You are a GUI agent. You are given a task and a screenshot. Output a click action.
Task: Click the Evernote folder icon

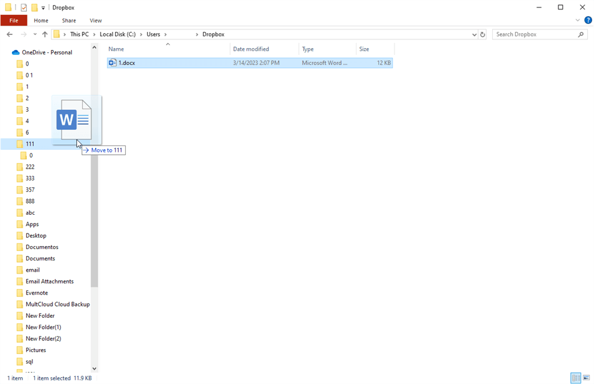(20, 293)
